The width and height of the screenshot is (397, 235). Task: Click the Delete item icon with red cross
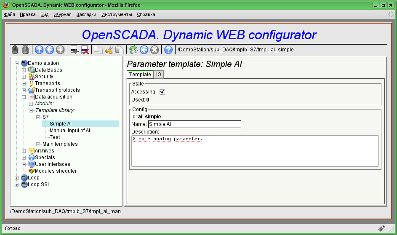[85, 50]
